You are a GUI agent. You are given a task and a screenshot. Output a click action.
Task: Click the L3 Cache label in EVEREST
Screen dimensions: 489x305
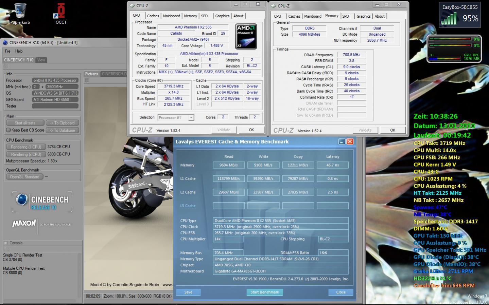(x=188, y=206)
